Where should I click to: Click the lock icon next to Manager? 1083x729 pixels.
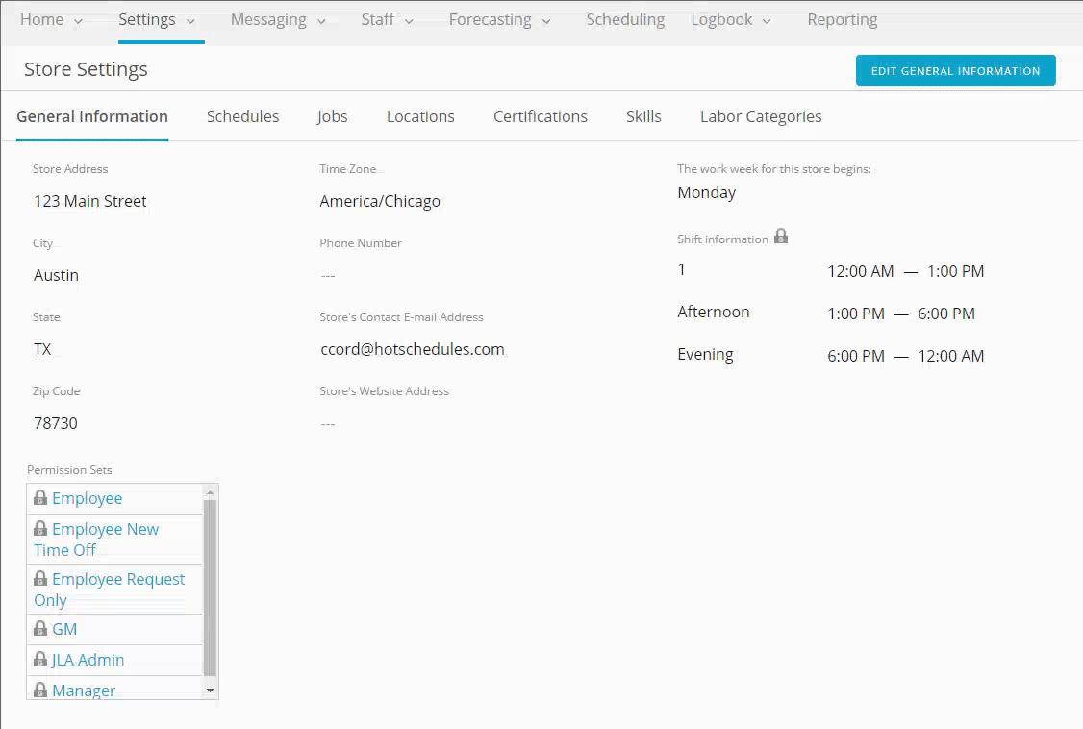[39, 690]
